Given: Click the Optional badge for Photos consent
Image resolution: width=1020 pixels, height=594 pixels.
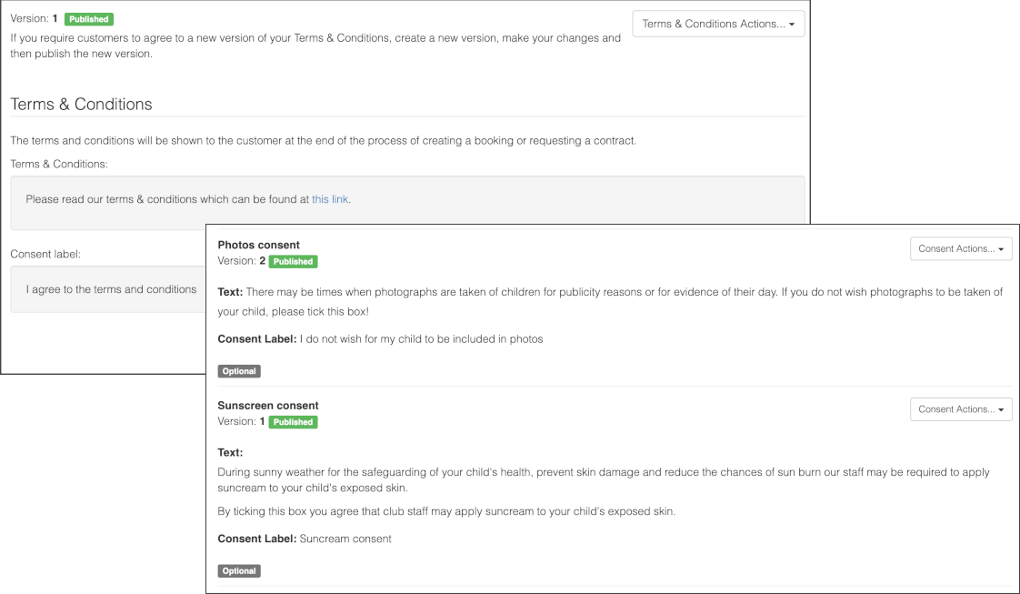Looking at the screenshot, I should click(239, 371).
